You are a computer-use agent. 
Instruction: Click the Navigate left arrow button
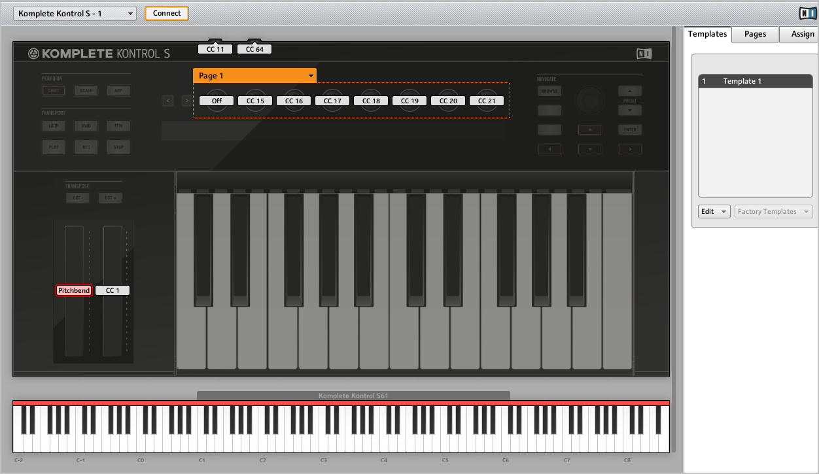(549, 149)
